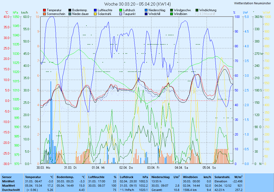This screenshot has width=274, height=192.
Task: Click the 01.04. Mi date marker on the axis
Action: pos(98,168)
